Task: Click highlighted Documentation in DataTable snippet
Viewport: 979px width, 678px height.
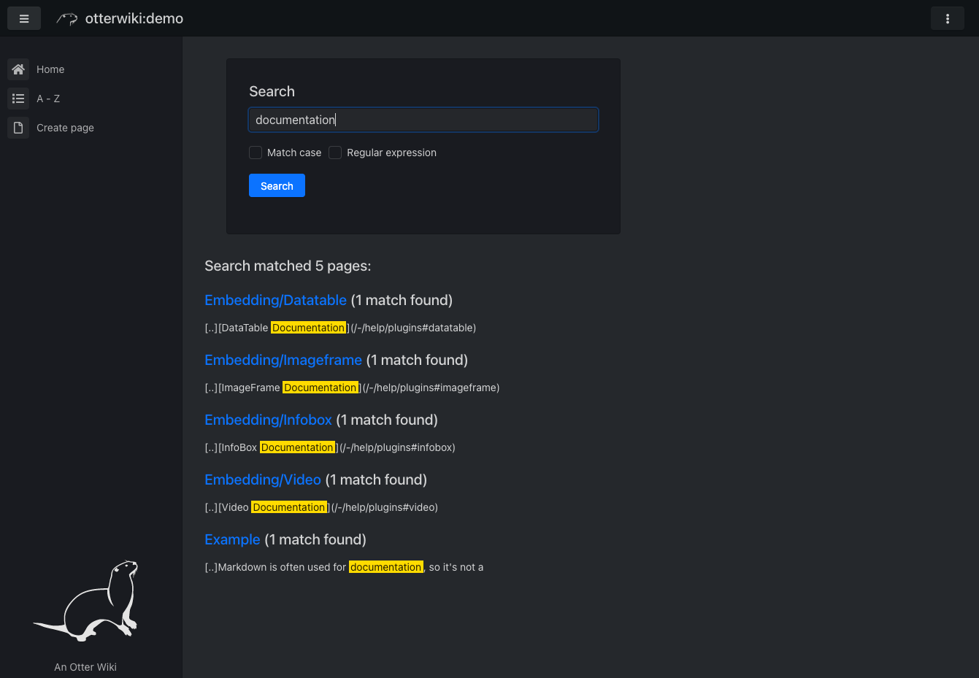Action: 308,328
